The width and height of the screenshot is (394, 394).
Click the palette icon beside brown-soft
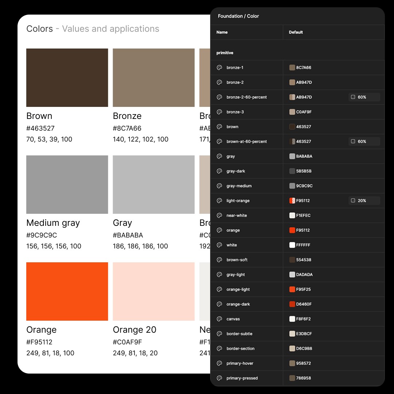219,260
